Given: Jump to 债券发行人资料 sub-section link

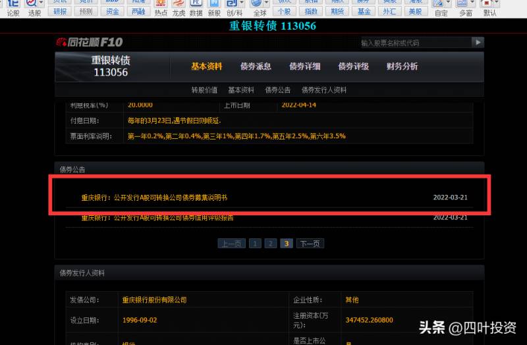Looking at the screenshot, I should 324,90.
